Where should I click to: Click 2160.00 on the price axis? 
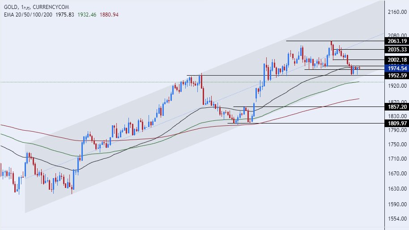tap(397, 12)
